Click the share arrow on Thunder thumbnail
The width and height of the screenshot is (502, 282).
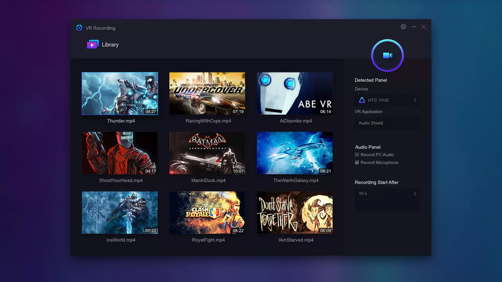tap(150, 80)
